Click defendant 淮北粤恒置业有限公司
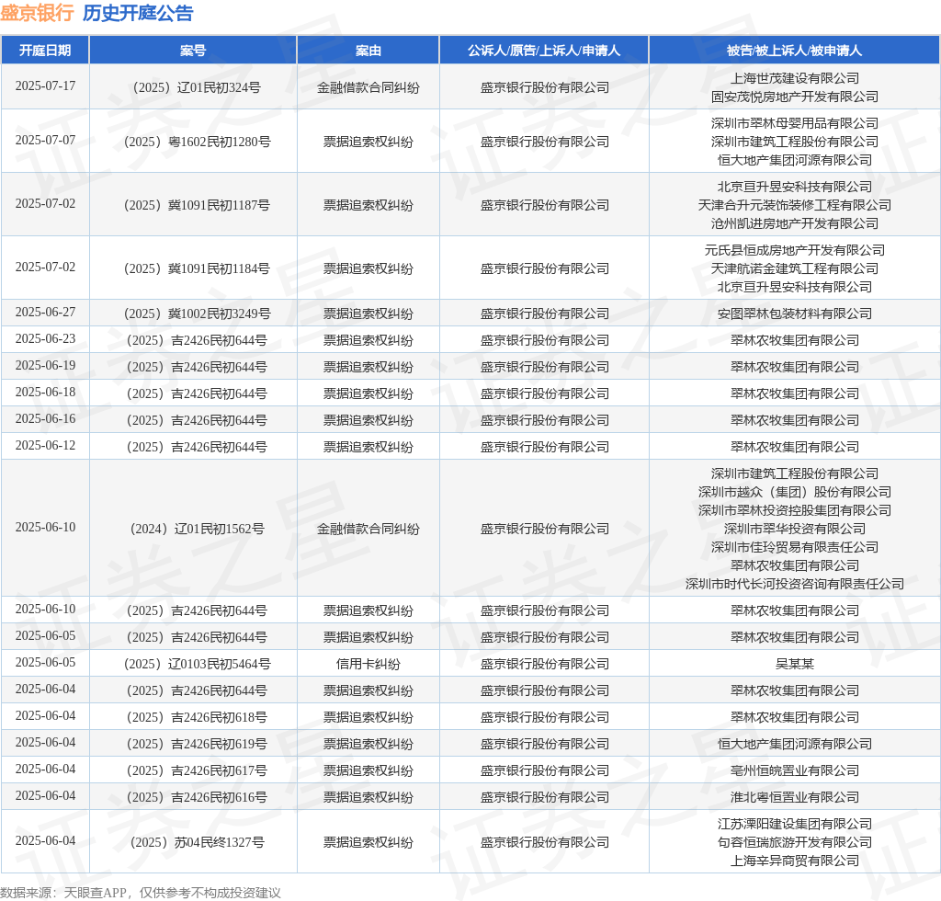941x901 pixels. point(794,797)
